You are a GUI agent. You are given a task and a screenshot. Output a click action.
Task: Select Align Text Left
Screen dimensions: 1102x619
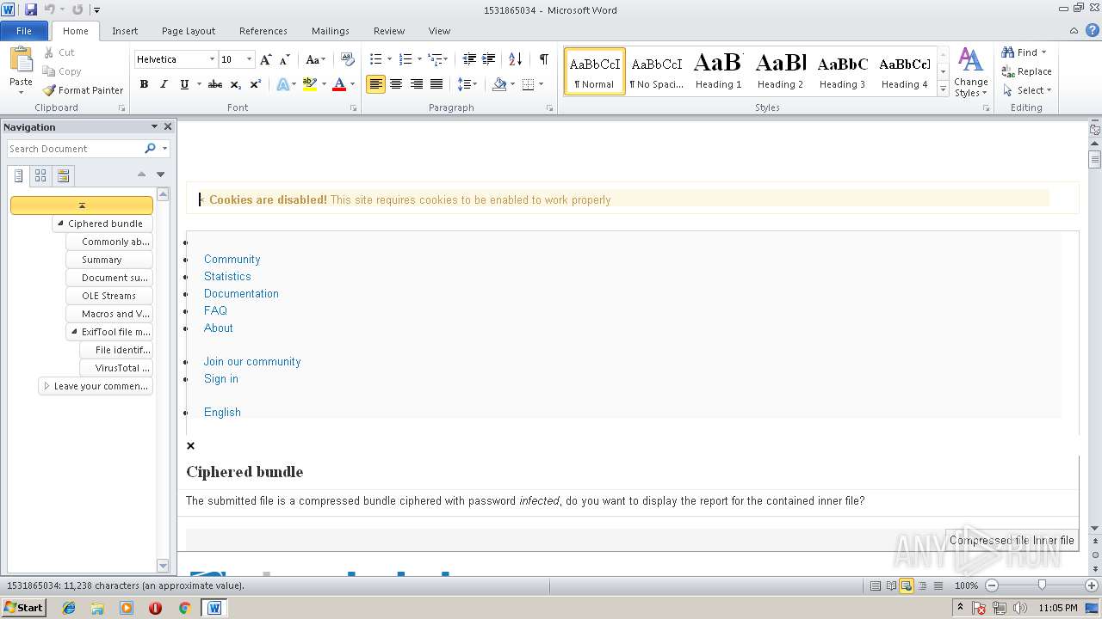coord(375,84)
